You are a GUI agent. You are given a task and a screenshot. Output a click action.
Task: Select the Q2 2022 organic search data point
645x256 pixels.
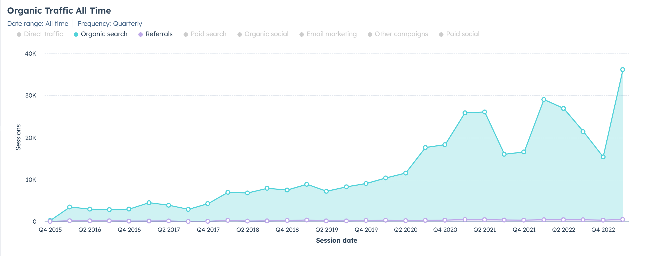[563, 108]
